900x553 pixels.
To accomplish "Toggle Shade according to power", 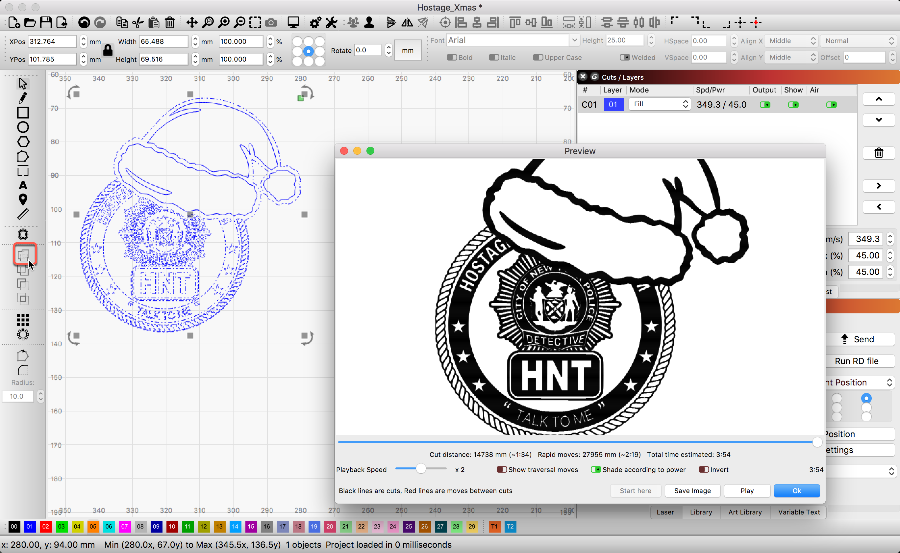I will point(596,469).
